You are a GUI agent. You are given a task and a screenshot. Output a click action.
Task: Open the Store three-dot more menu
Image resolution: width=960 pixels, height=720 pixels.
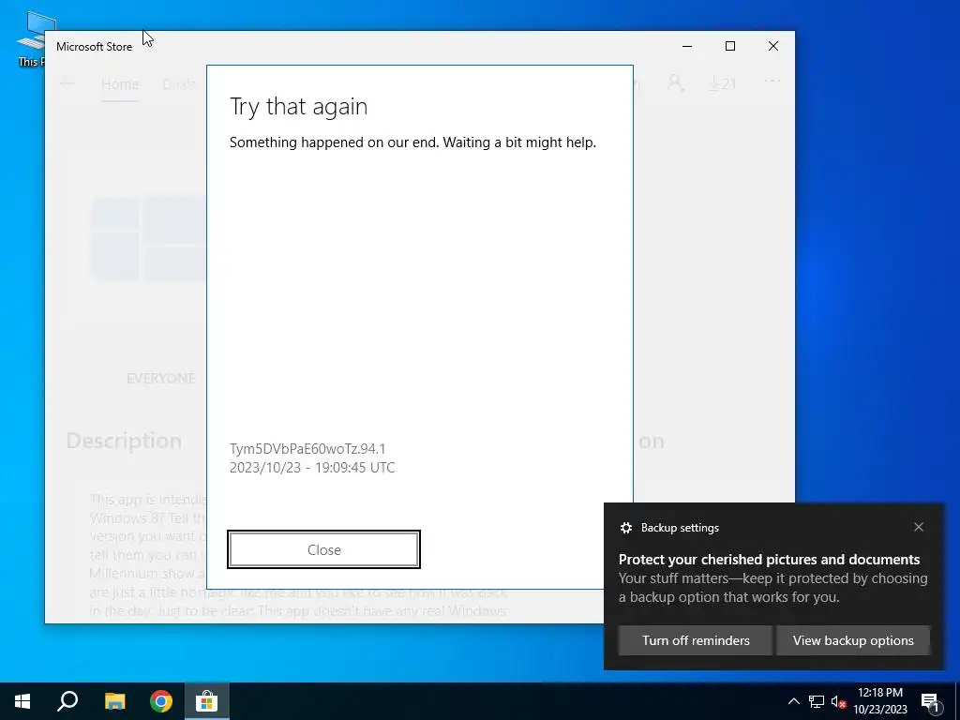click(x=772, y=81)
